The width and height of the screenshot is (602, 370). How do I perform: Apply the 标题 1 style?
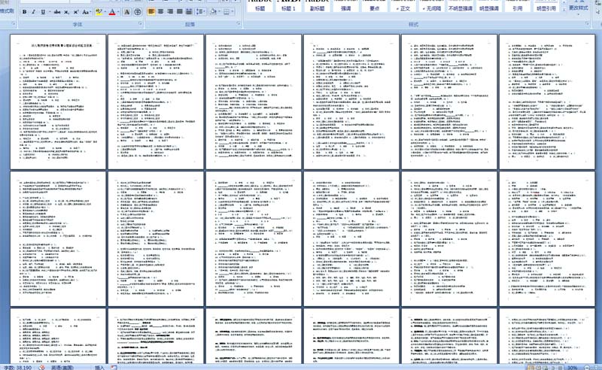pos(289,6)
